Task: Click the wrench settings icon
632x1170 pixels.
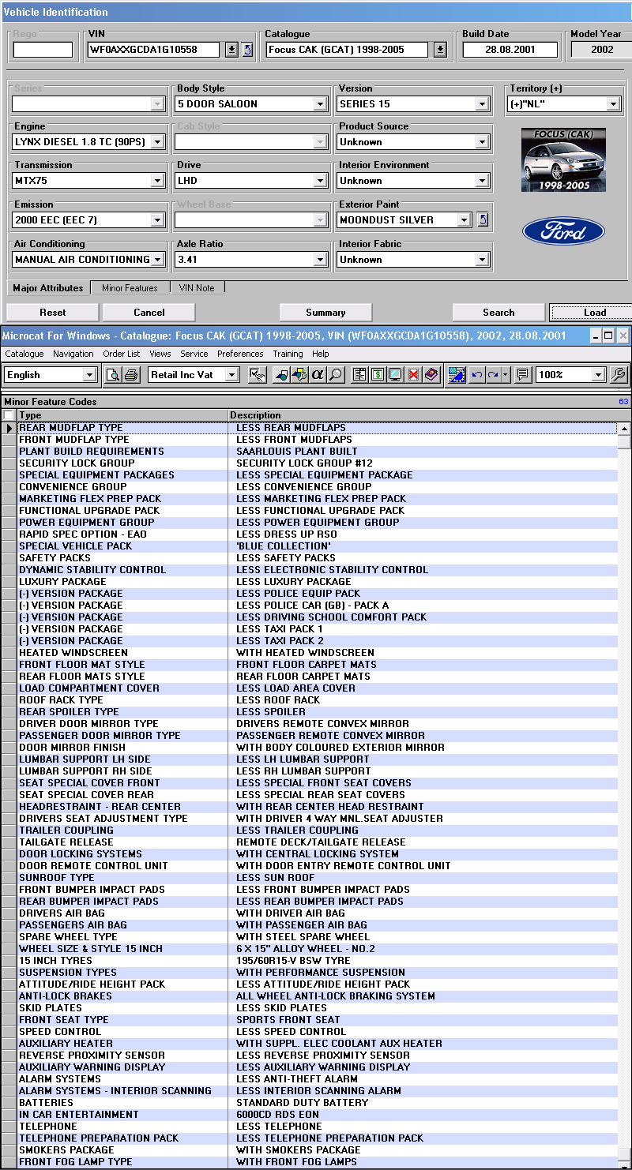Action: click(x=619, y=375)
